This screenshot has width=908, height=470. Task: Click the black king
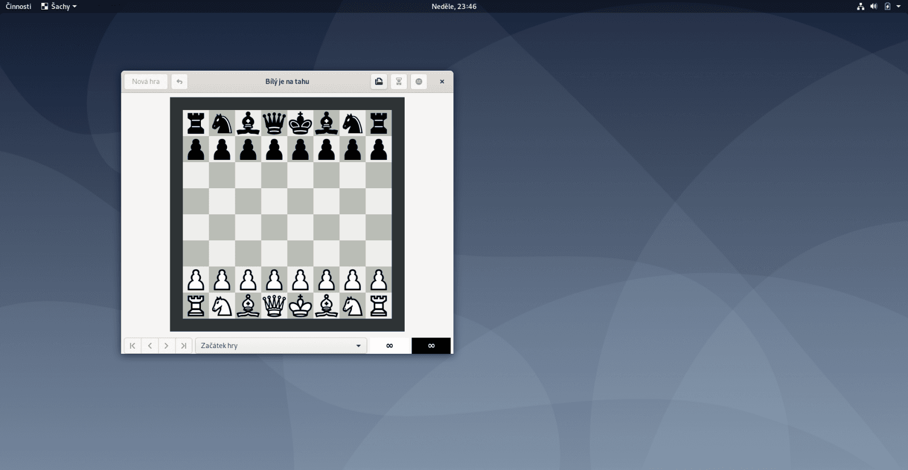[300, 123]
